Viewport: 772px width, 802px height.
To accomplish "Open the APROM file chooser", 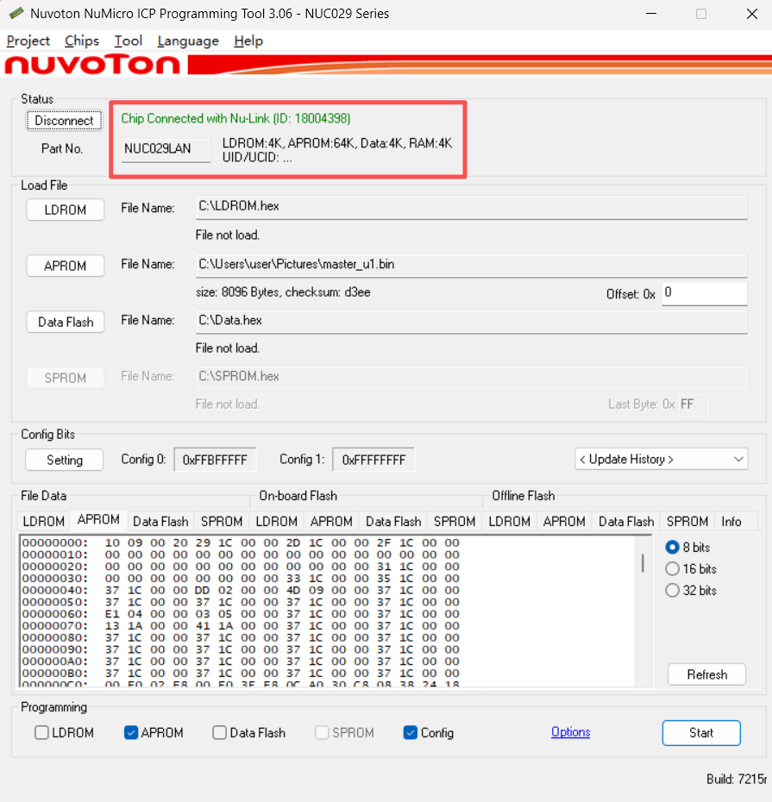I will tap(65, 266).
